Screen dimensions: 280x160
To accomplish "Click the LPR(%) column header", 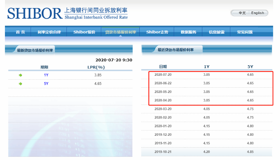I will click(96, 67).
